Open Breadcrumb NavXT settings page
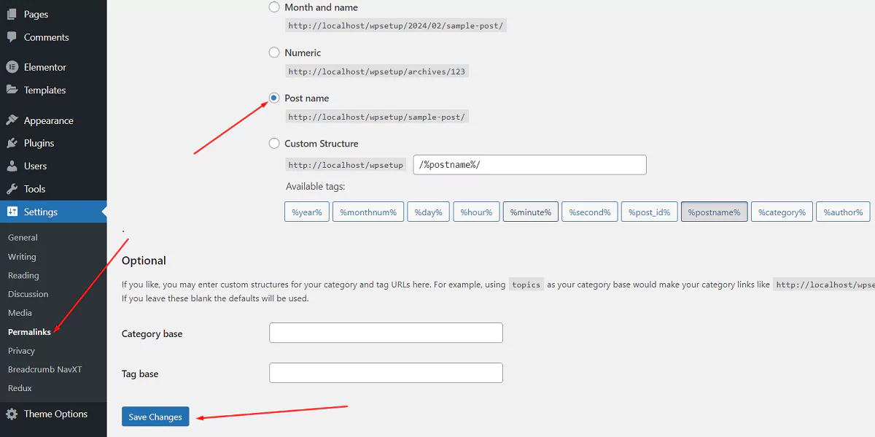 point(44,369)
